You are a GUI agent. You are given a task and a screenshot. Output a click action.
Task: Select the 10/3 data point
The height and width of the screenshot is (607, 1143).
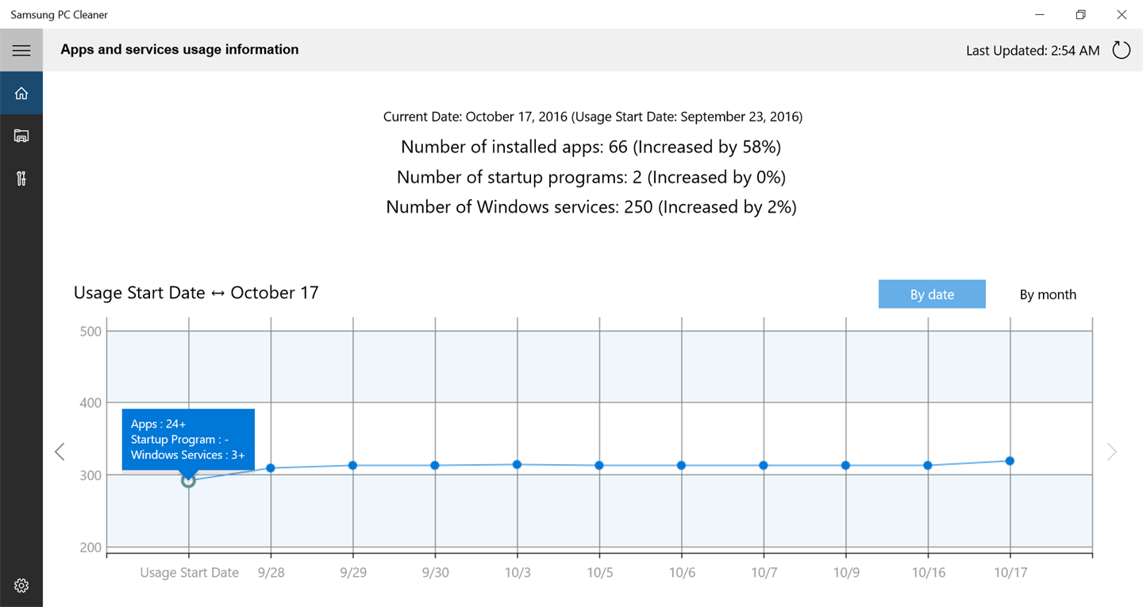(x=517, y=464)
